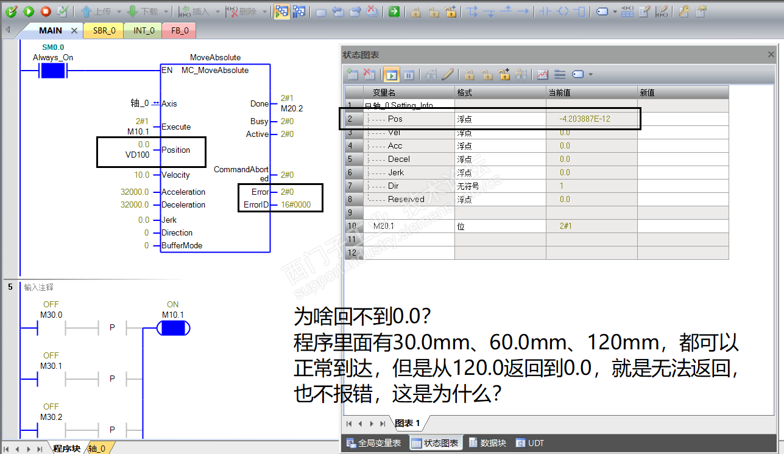Viewport: 784px width, 454px height.
Task: Insert a contact using toolbar icon
Action: (x=546, y=11)
